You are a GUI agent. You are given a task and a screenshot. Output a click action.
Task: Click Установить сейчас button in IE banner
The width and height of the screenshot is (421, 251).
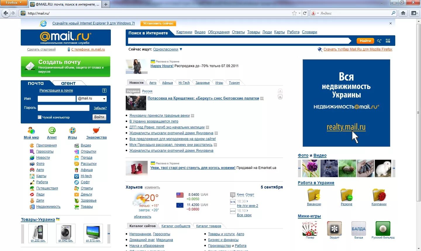158,23
